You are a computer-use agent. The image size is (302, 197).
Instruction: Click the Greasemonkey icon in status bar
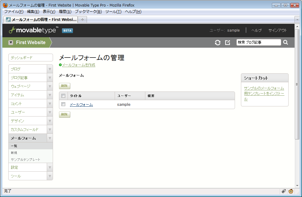coord(290,191)
